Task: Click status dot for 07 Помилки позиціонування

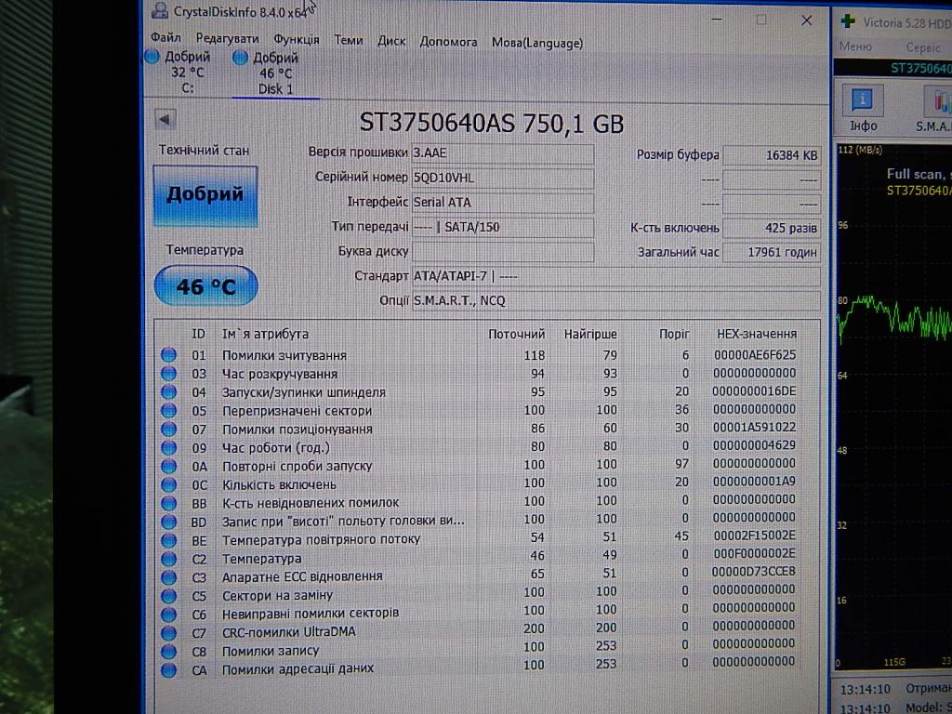Action: pyautogui.click(x=169, y=430)
